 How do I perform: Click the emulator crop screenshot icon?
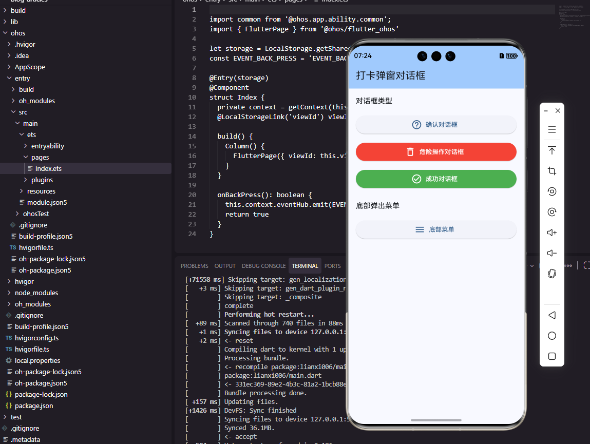[x=551, y=171]
